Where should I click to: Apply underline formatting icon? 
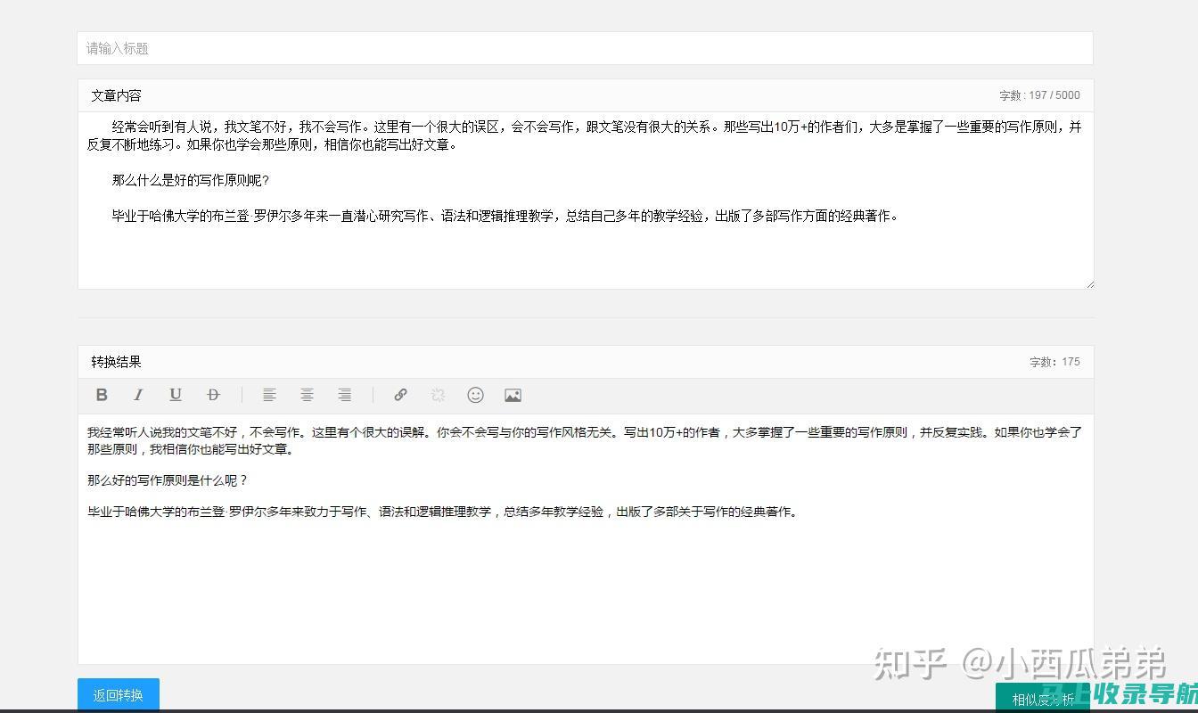tap(176, 395)
